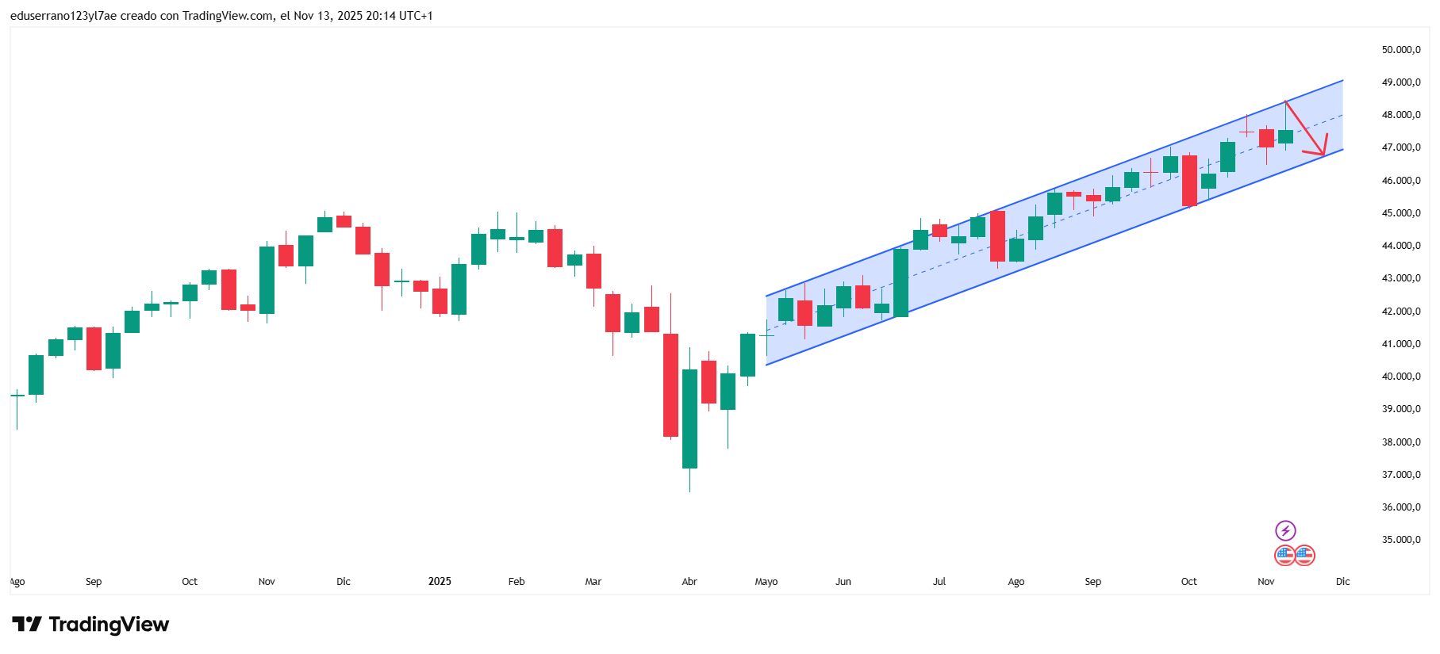Image resolution: width=1440 pixels, height=654 pixels.
Task: Click the purple lightning bolt event icon
Action: point(1285,530)
